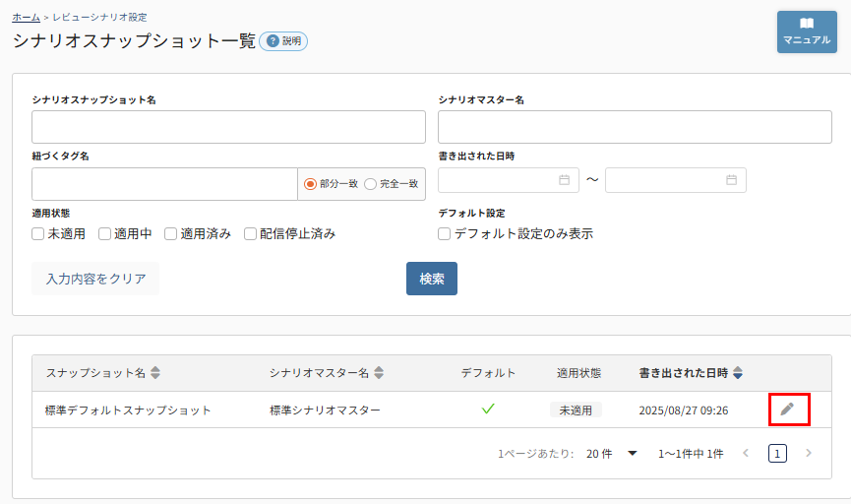Sort by シナリオマスター名 column arrows
This screenshot has height=504, width=851.
click(379, 373)
